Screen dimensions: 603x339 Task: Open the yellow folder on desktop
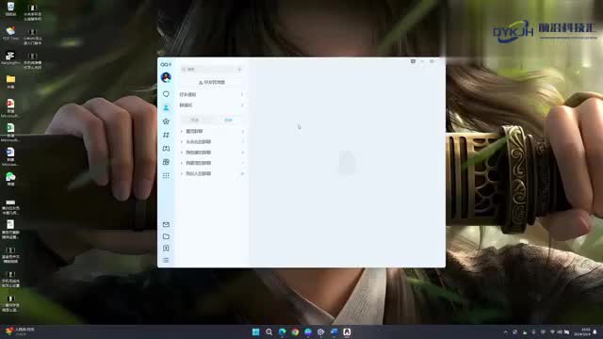[10, 82]
